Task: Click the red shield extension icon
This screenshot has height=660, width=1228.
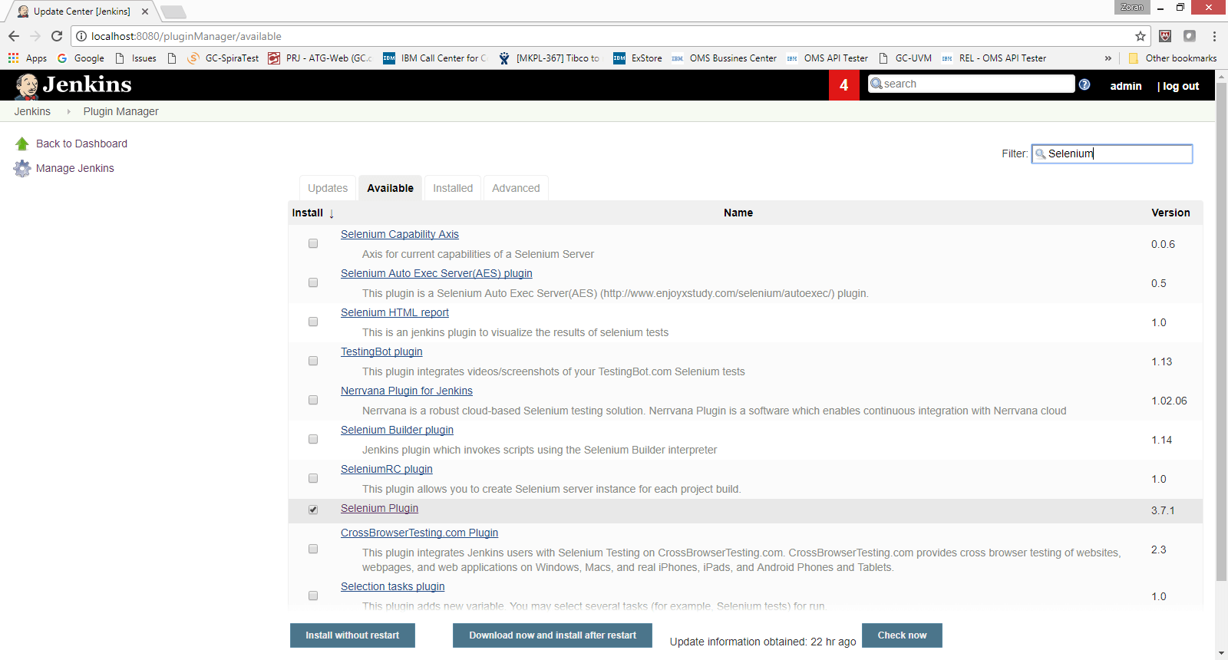Action: coord(1165,36)
